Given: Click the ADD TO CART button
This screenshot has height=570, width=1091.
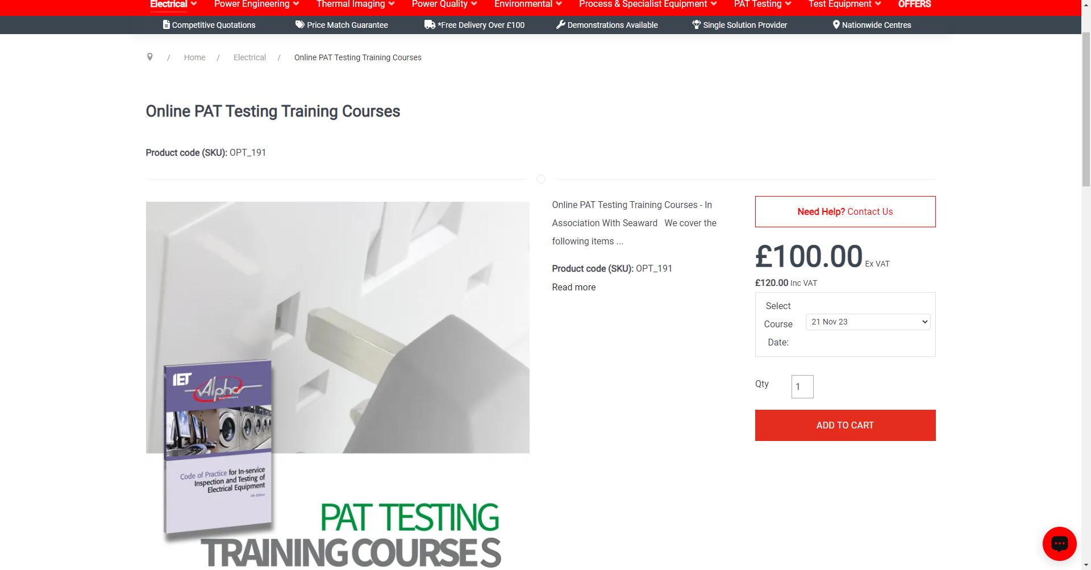Looking at the screenshot, I should (x=845, y=425).
